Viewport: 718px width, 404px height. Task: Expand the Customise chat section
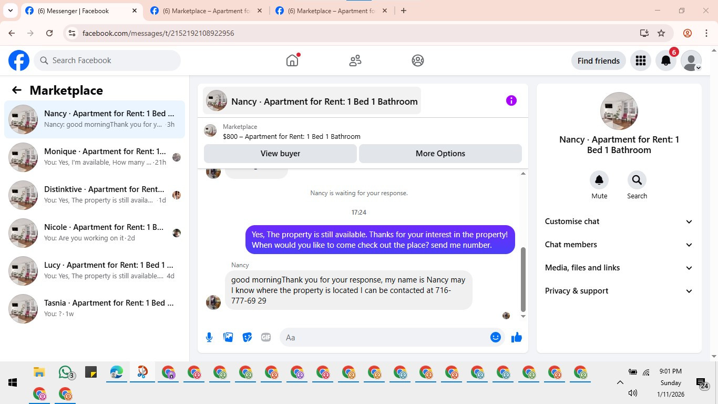click(x=619, y=221)
